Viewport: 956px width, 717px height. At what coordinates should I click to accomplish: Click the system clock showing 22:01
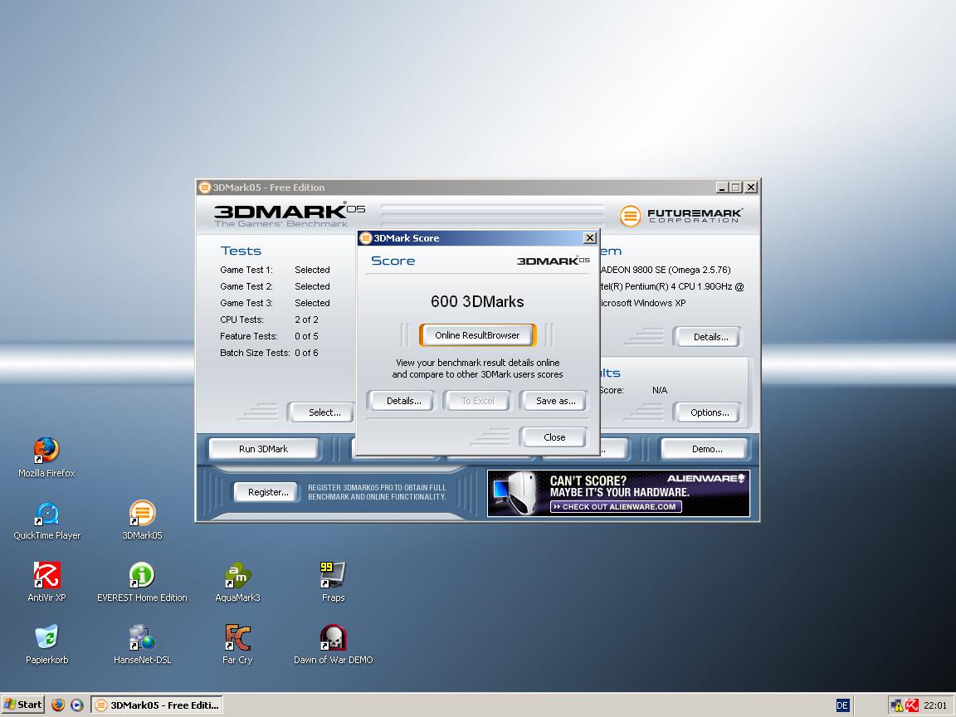935,705
